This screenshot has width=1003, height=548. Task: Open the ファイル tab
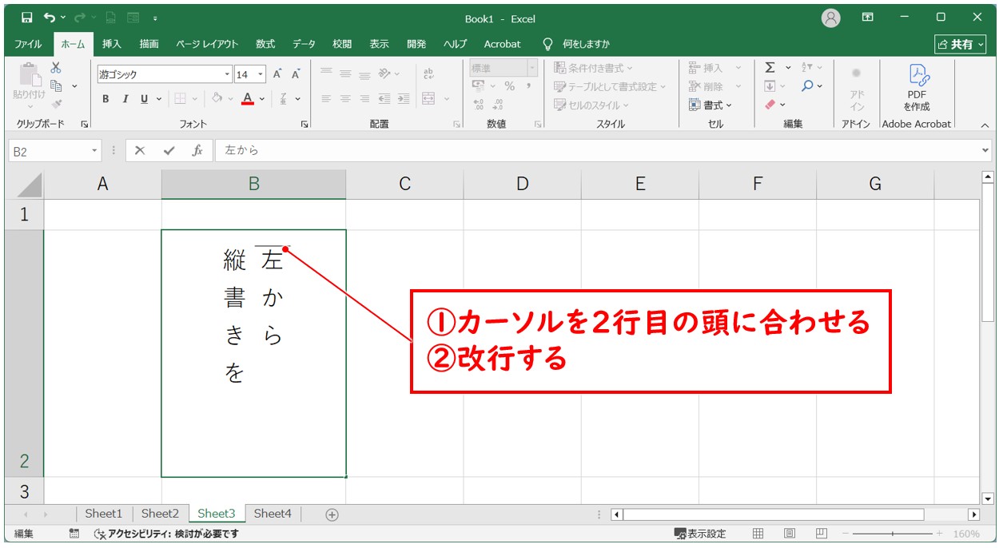(29, 44)
